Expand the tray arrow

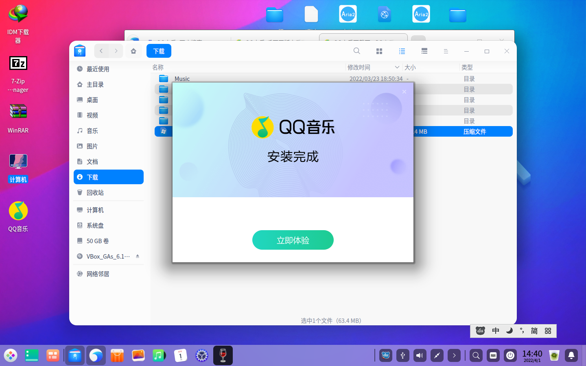coord(454,355)
